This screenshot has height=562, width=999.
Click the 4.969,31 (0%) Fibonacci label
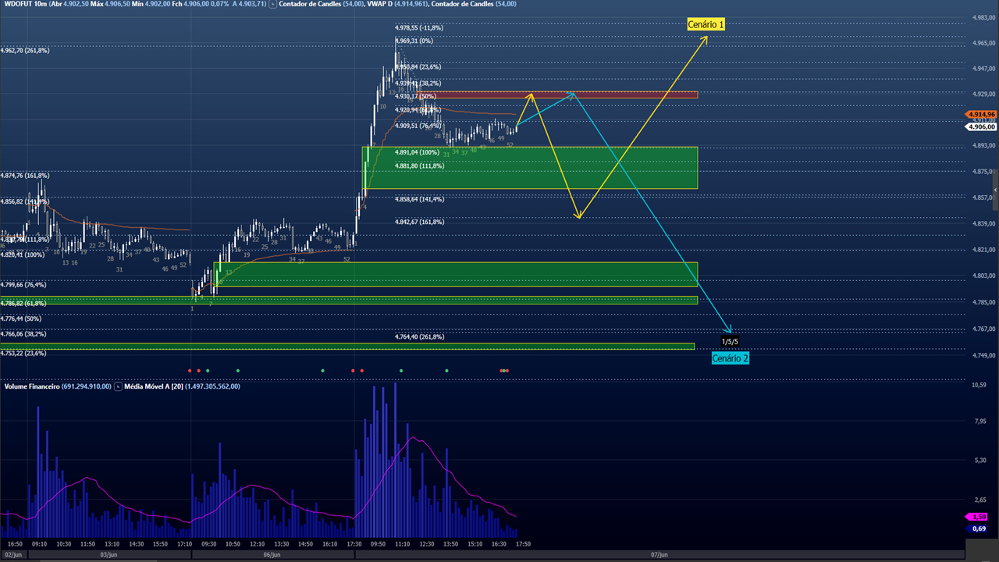[x=412, y=41]
